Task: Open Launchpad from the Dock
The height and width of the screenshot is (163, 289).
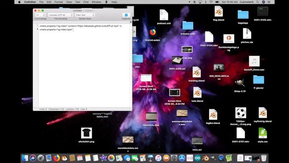Action: tap(41, 158)
